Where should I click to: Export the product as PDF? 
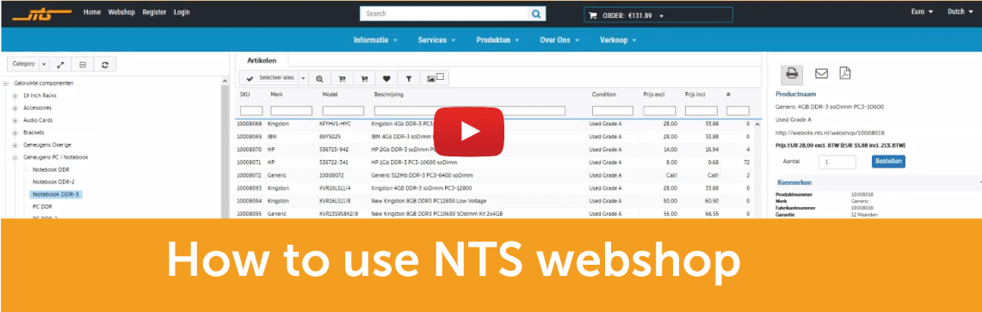click(x=845, y=73)
